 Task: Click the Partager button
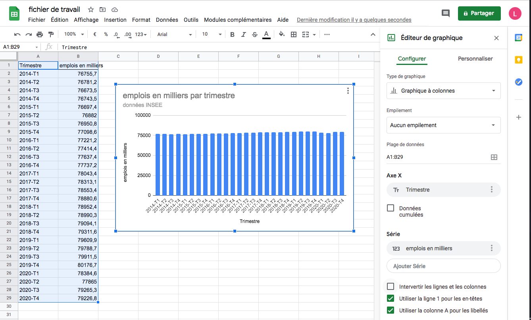[x=479, y=13]
